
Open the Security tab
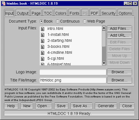108,13
